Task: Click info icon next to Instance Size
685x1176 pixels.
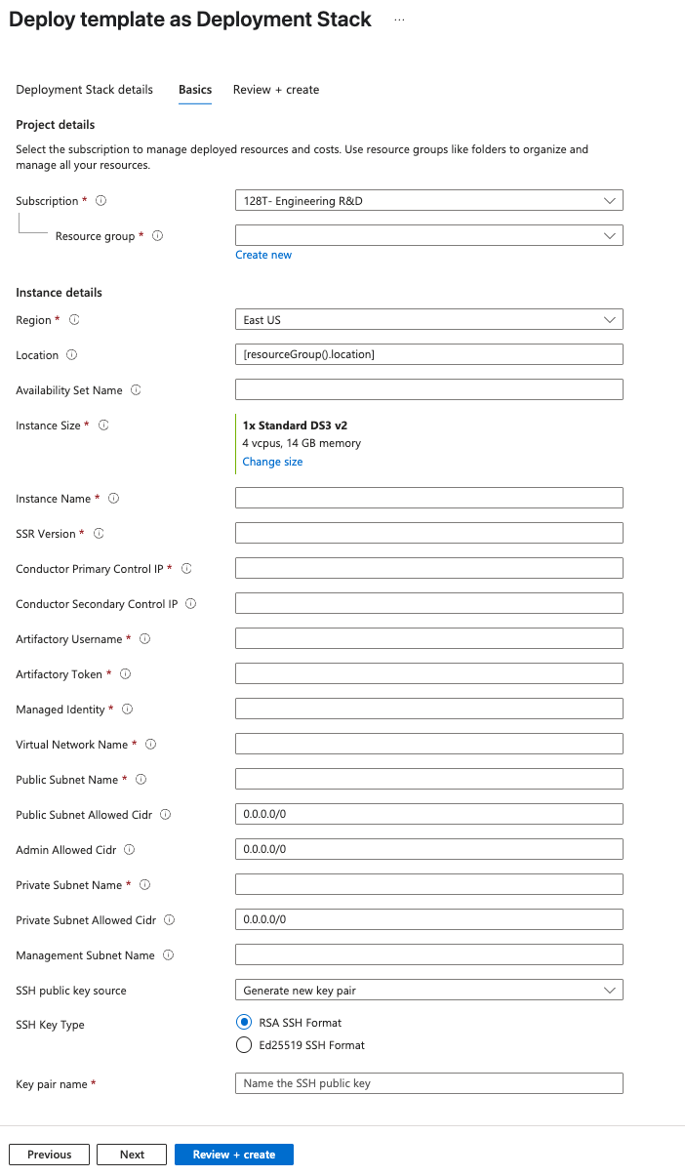Action: [103, 426]
